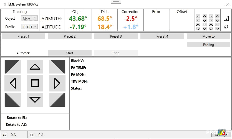
Task: Send the dish to Parking
Action: [x=208, y=44]
